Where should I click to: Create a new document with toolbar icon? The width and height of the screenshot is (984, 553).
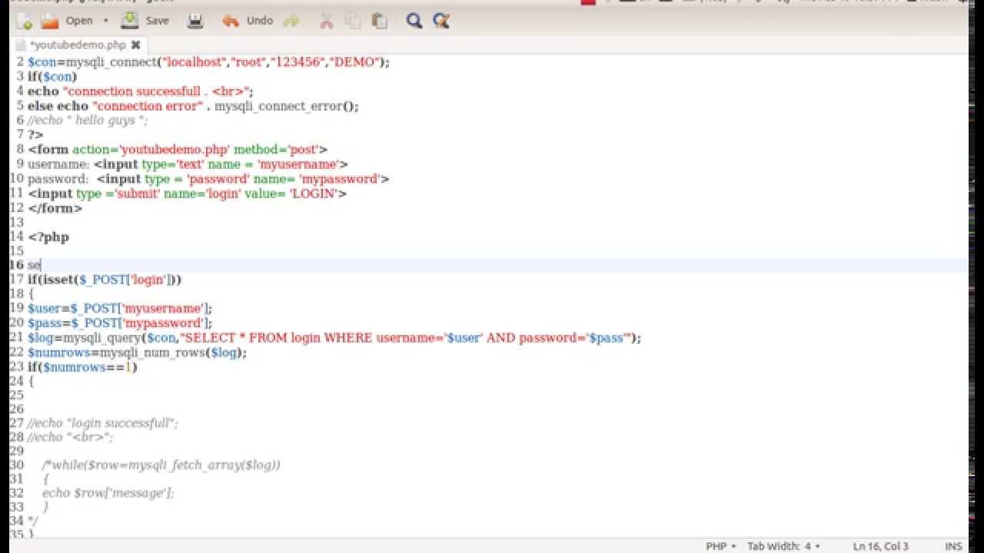[24, 21]
